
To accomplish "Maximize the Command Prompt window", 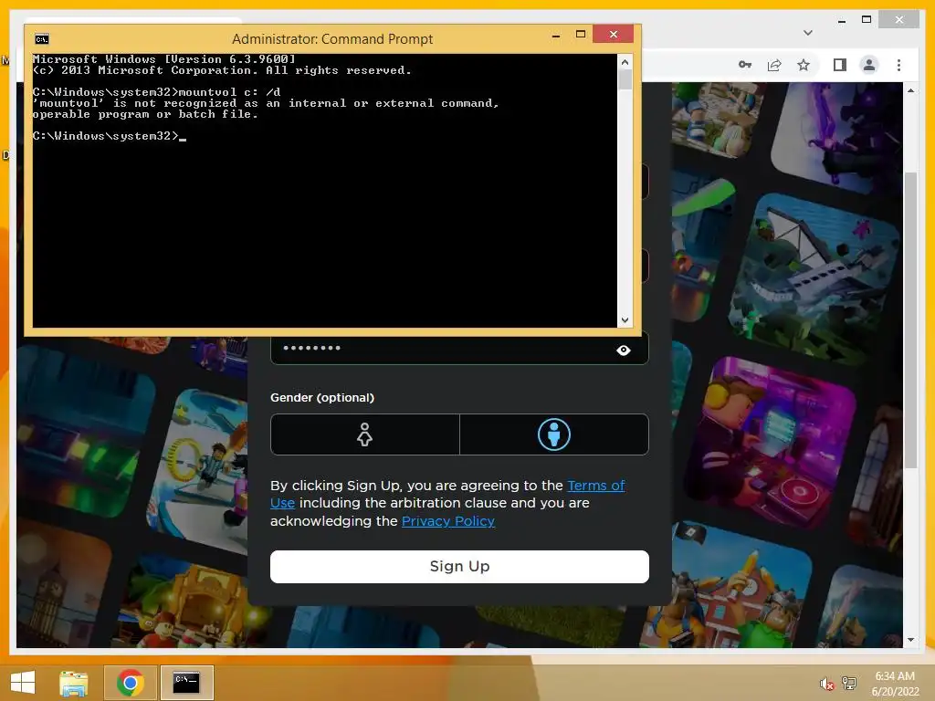I will click(x=580, y=35).
